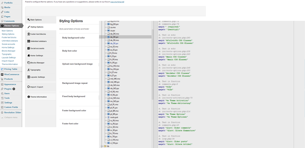Open Home Settings via house icon
305x148 pixels.
(x=29, y=55)
